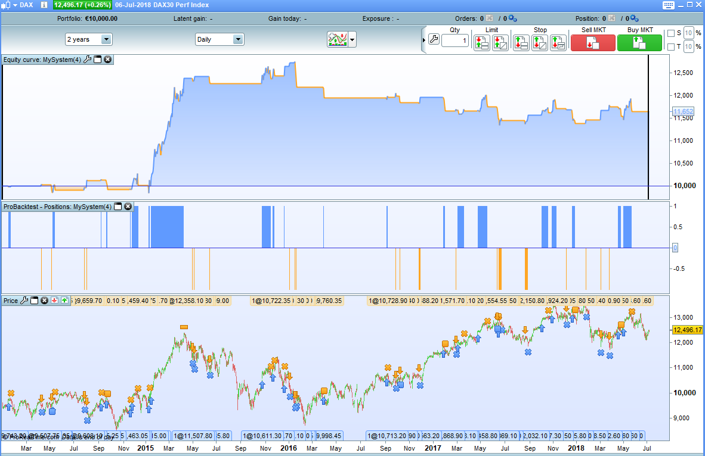Focus the T percent value field
The width and height of the screenshot is (705, 456).
tap(688, 46)
